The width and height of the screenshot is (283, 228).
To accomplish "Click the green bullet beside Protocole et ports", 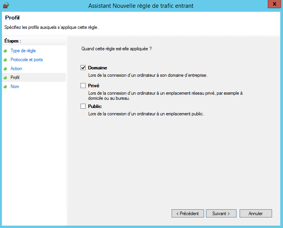I will (5, 60).
